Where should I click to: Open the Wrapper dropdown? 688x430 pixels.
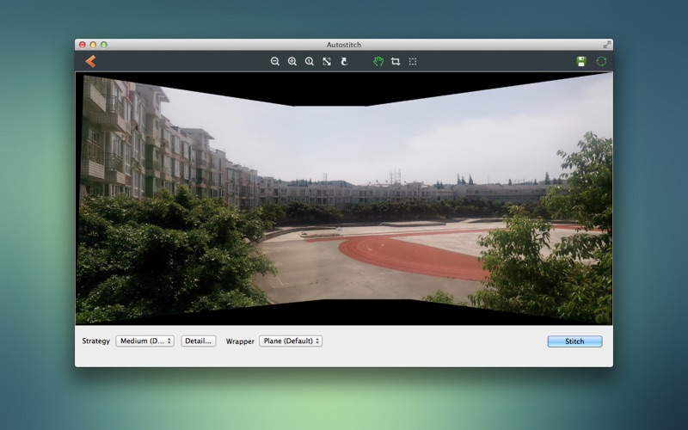click(x=291, y=341)
